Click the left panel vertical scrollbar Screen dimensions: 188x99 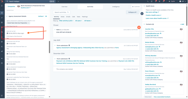[x=49, y=47]
